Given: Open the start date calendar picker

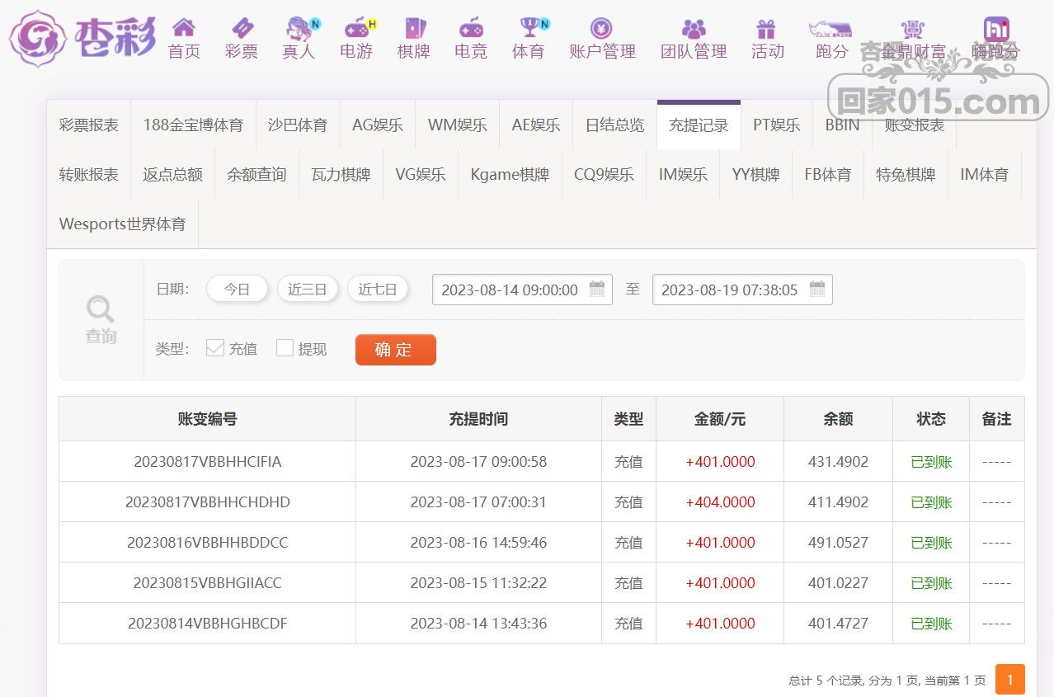Looking at the screenshot, I should pyautogui.click(x=597, y=290).
